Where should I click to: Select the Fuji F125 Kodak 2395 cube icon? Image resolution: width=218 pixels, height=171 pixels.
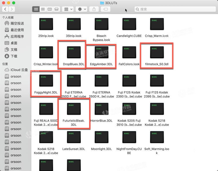(157, 81)
